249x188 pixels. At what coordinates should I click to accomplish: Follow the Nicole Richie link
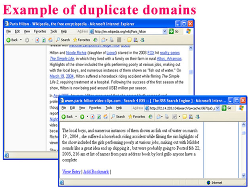[76, 53]
